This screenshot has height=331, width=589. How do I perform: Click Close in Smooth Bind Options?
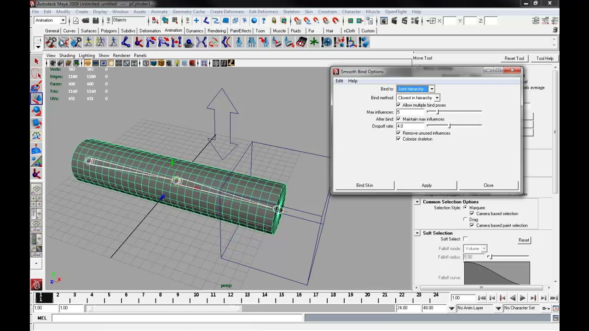point(488,185)
